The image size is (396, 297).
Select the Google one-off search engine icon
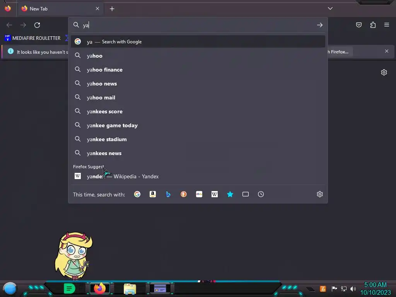[137, 194]
